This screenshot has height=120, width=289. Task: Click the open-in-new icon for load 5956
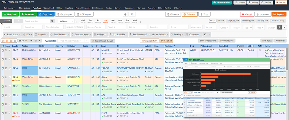9,68
